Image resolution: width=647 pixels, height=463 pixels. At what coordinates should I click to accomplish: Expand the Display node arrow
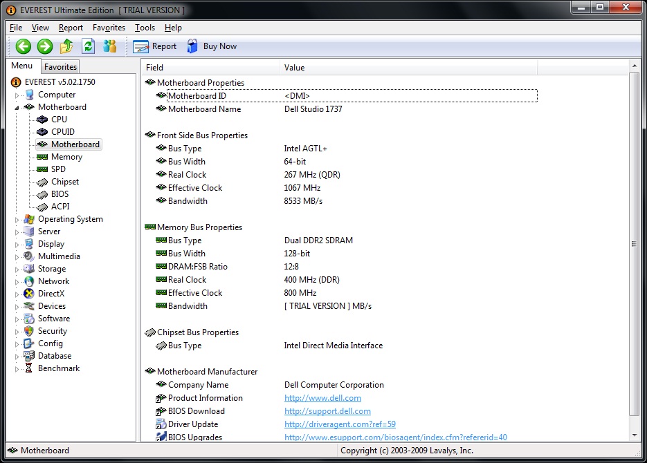coord(17,245)
